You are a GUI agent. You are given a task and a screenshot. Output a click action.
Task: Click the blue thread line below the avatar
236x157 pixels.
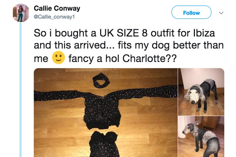tap(21, 90)
